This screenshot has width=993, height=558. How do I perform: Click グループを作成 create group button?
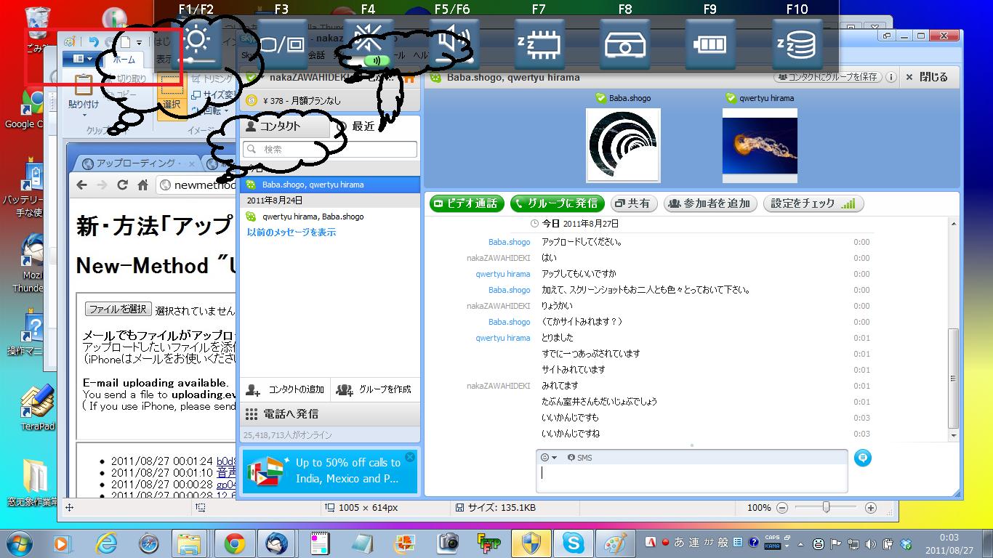(375, 389)
